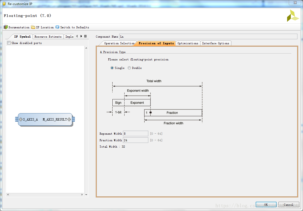
Task: Click the horizontal scroll left arrow
Action: click(8, 195)
